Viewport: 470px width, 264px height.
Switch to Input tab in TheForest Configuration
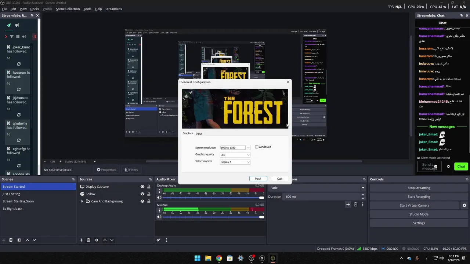coord(199,133)
